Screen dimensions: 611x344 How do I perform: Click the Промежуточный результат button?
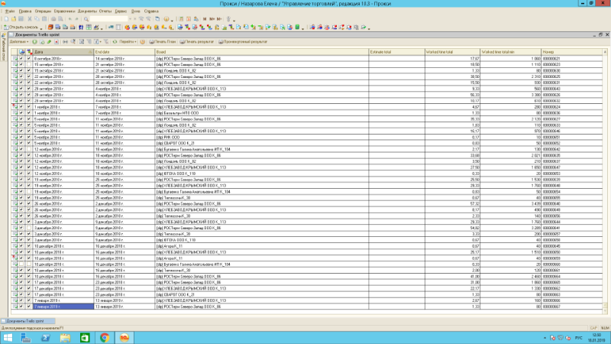click(243, 41)
